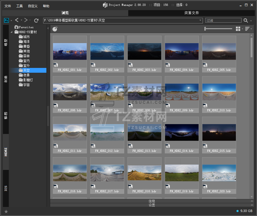
Task: Select the HDRI vertical sidebar tab
Action: pyautogui.click(x=6, y=152)
